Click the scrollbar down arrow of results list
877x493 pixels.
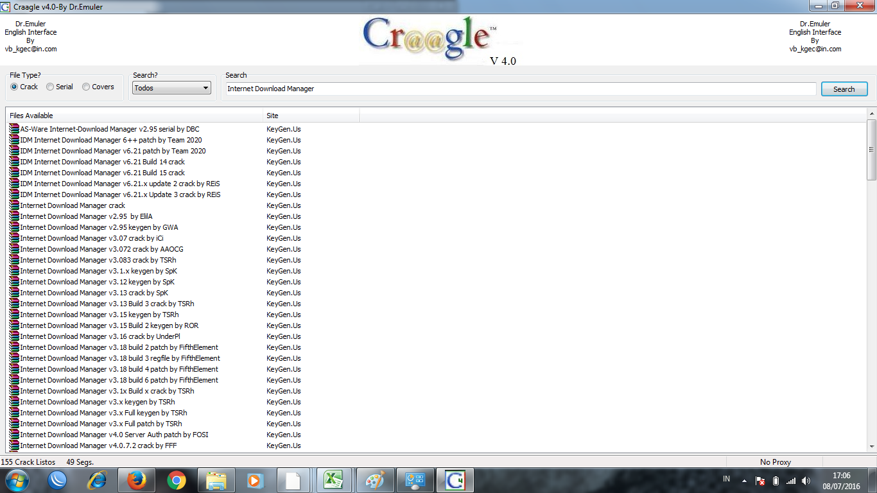pyautogui.click(x=871, y=447)
